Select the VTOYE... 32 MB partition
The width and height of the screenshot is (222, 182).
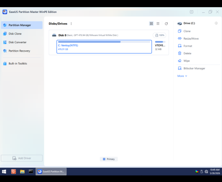[160, 47]
